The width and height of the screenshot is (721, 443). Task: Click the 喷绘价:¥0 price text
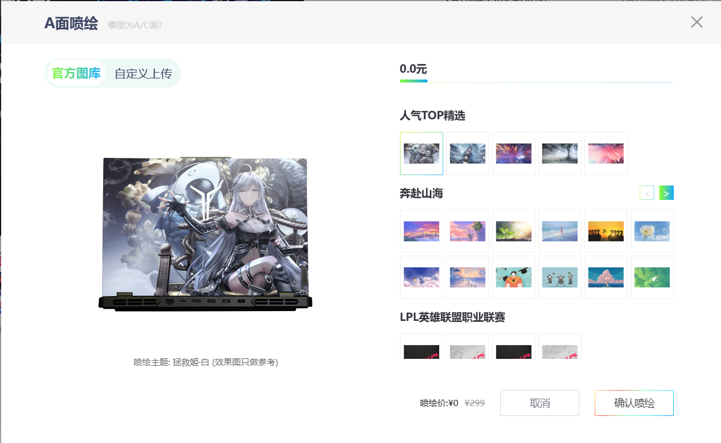(439, 403)
